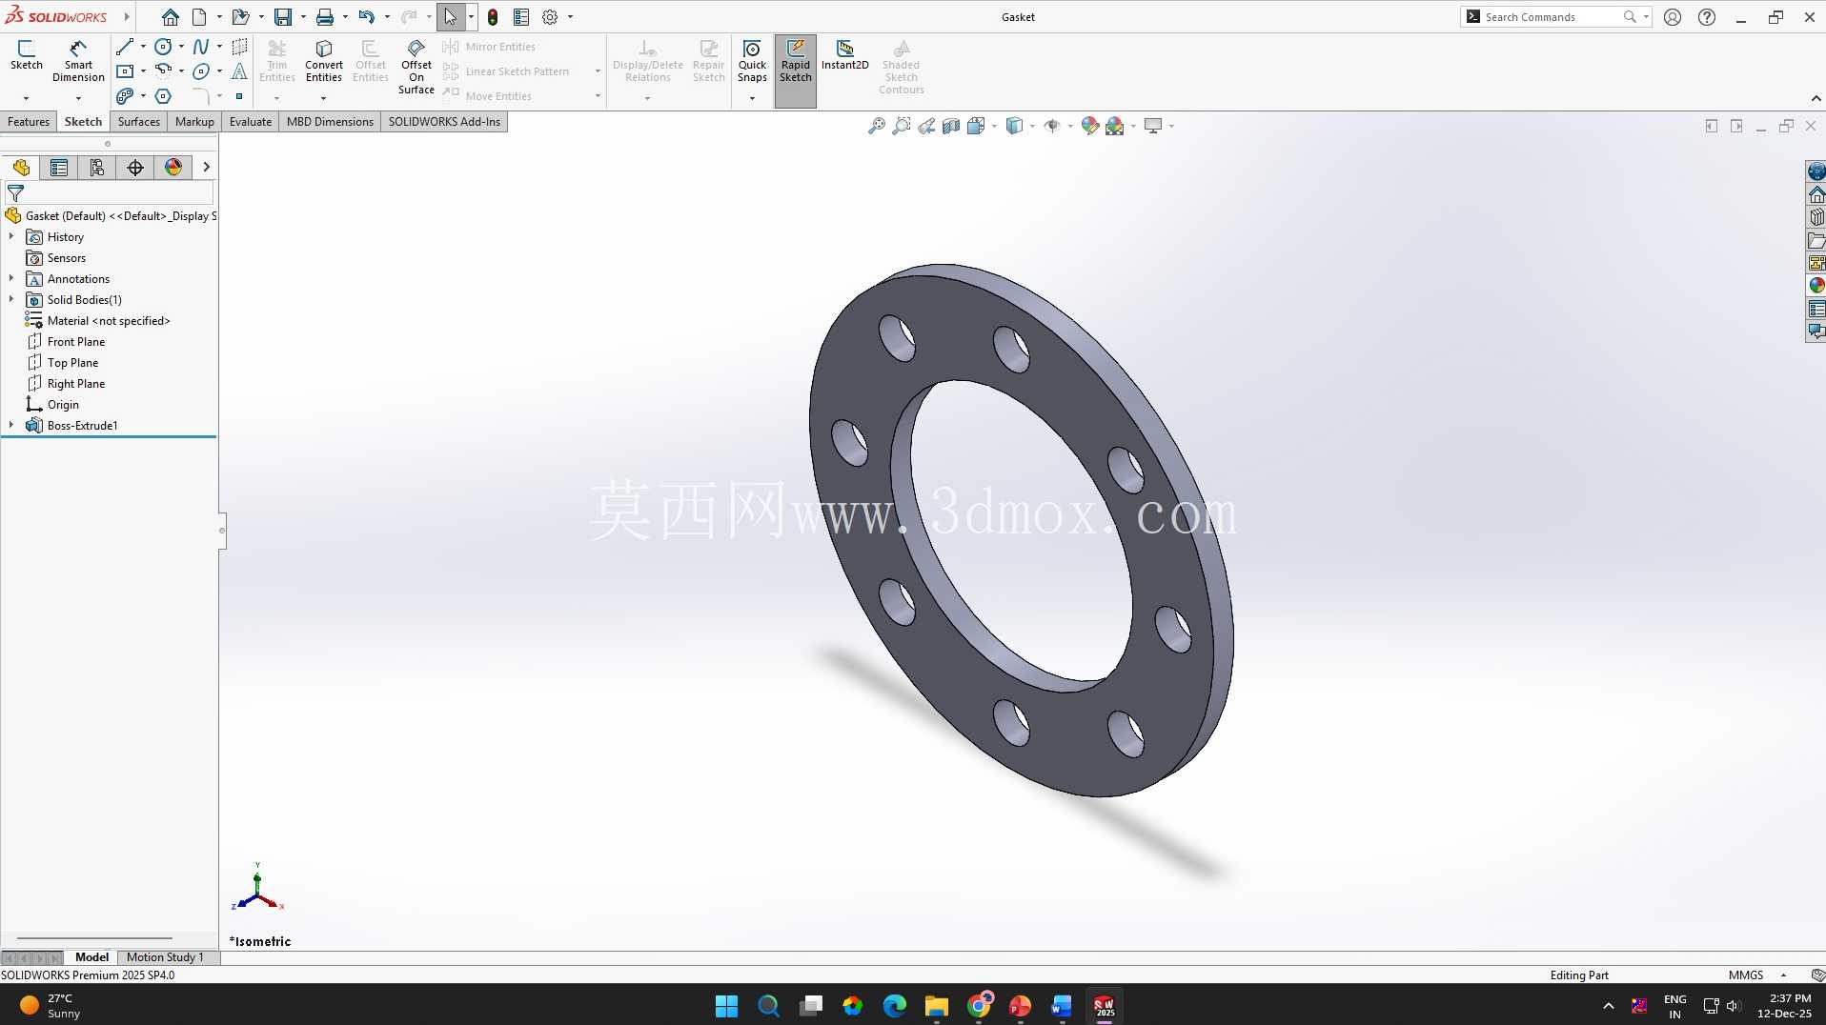The width and height of the screenshot is (1826, 1025).
Task: Expand more manager tabs chevron
Action: (206, 168)
